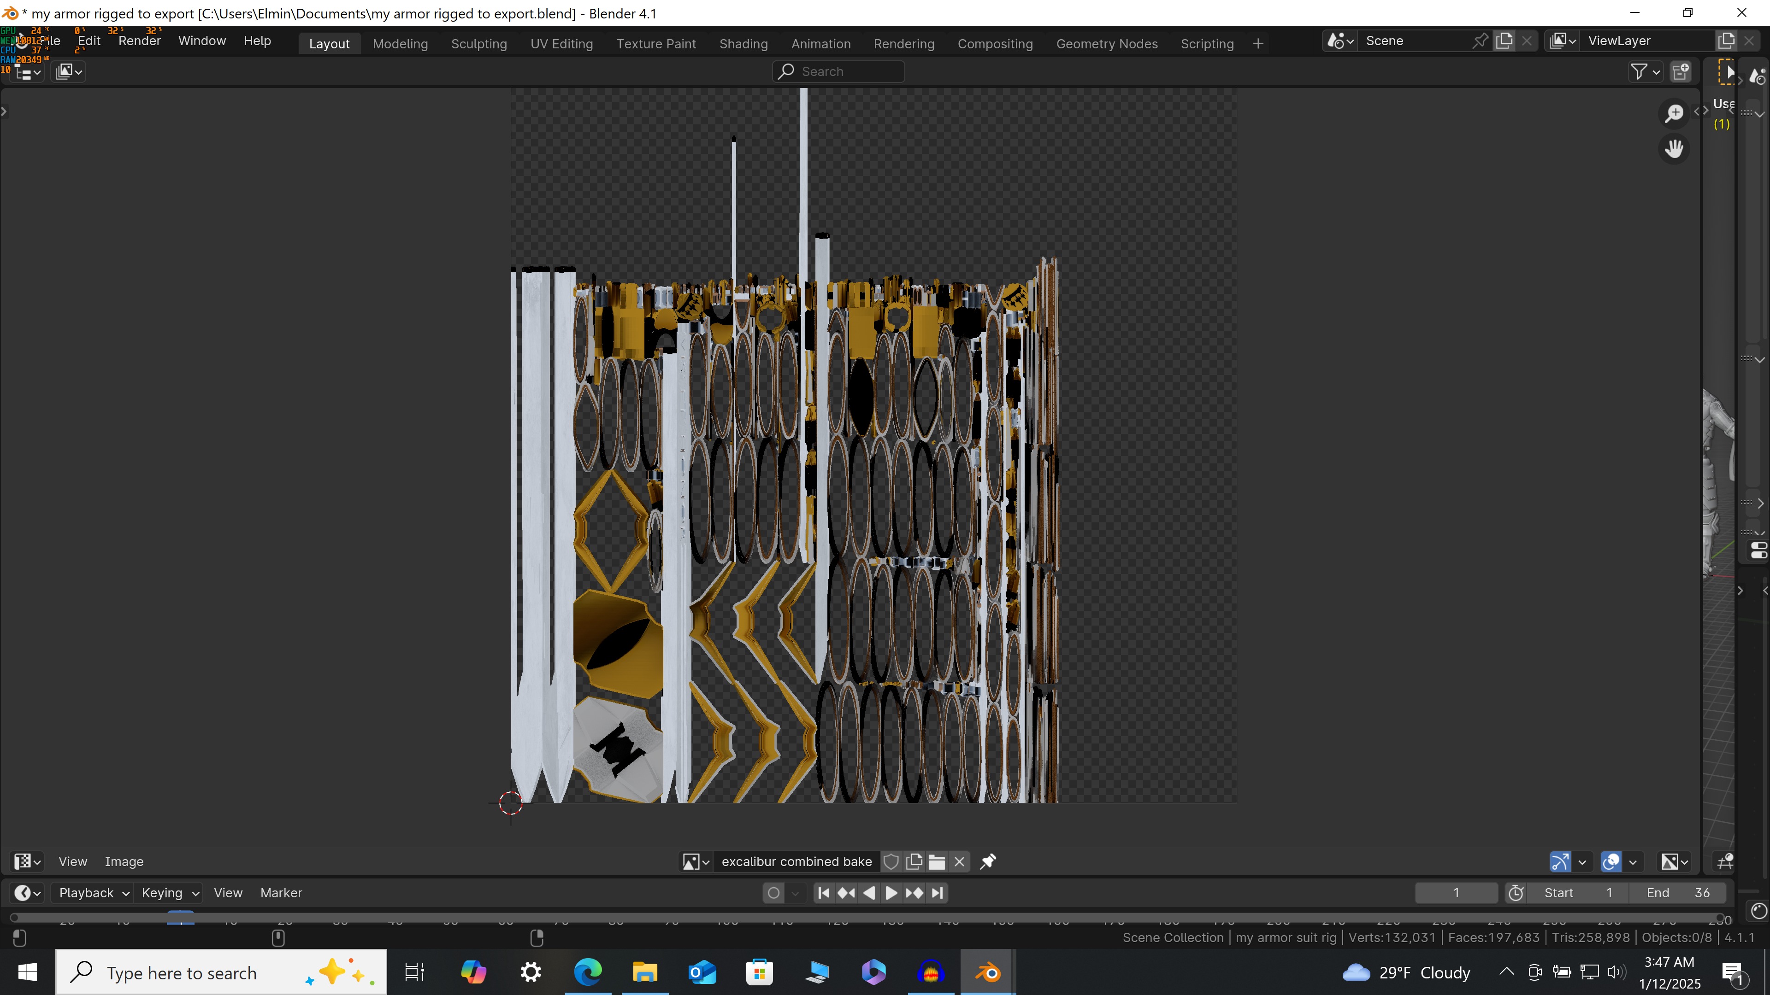The height and width of the screenshot is (995, 1770).
Task: Open image file with folder icon
Action: tap(937, 861)
